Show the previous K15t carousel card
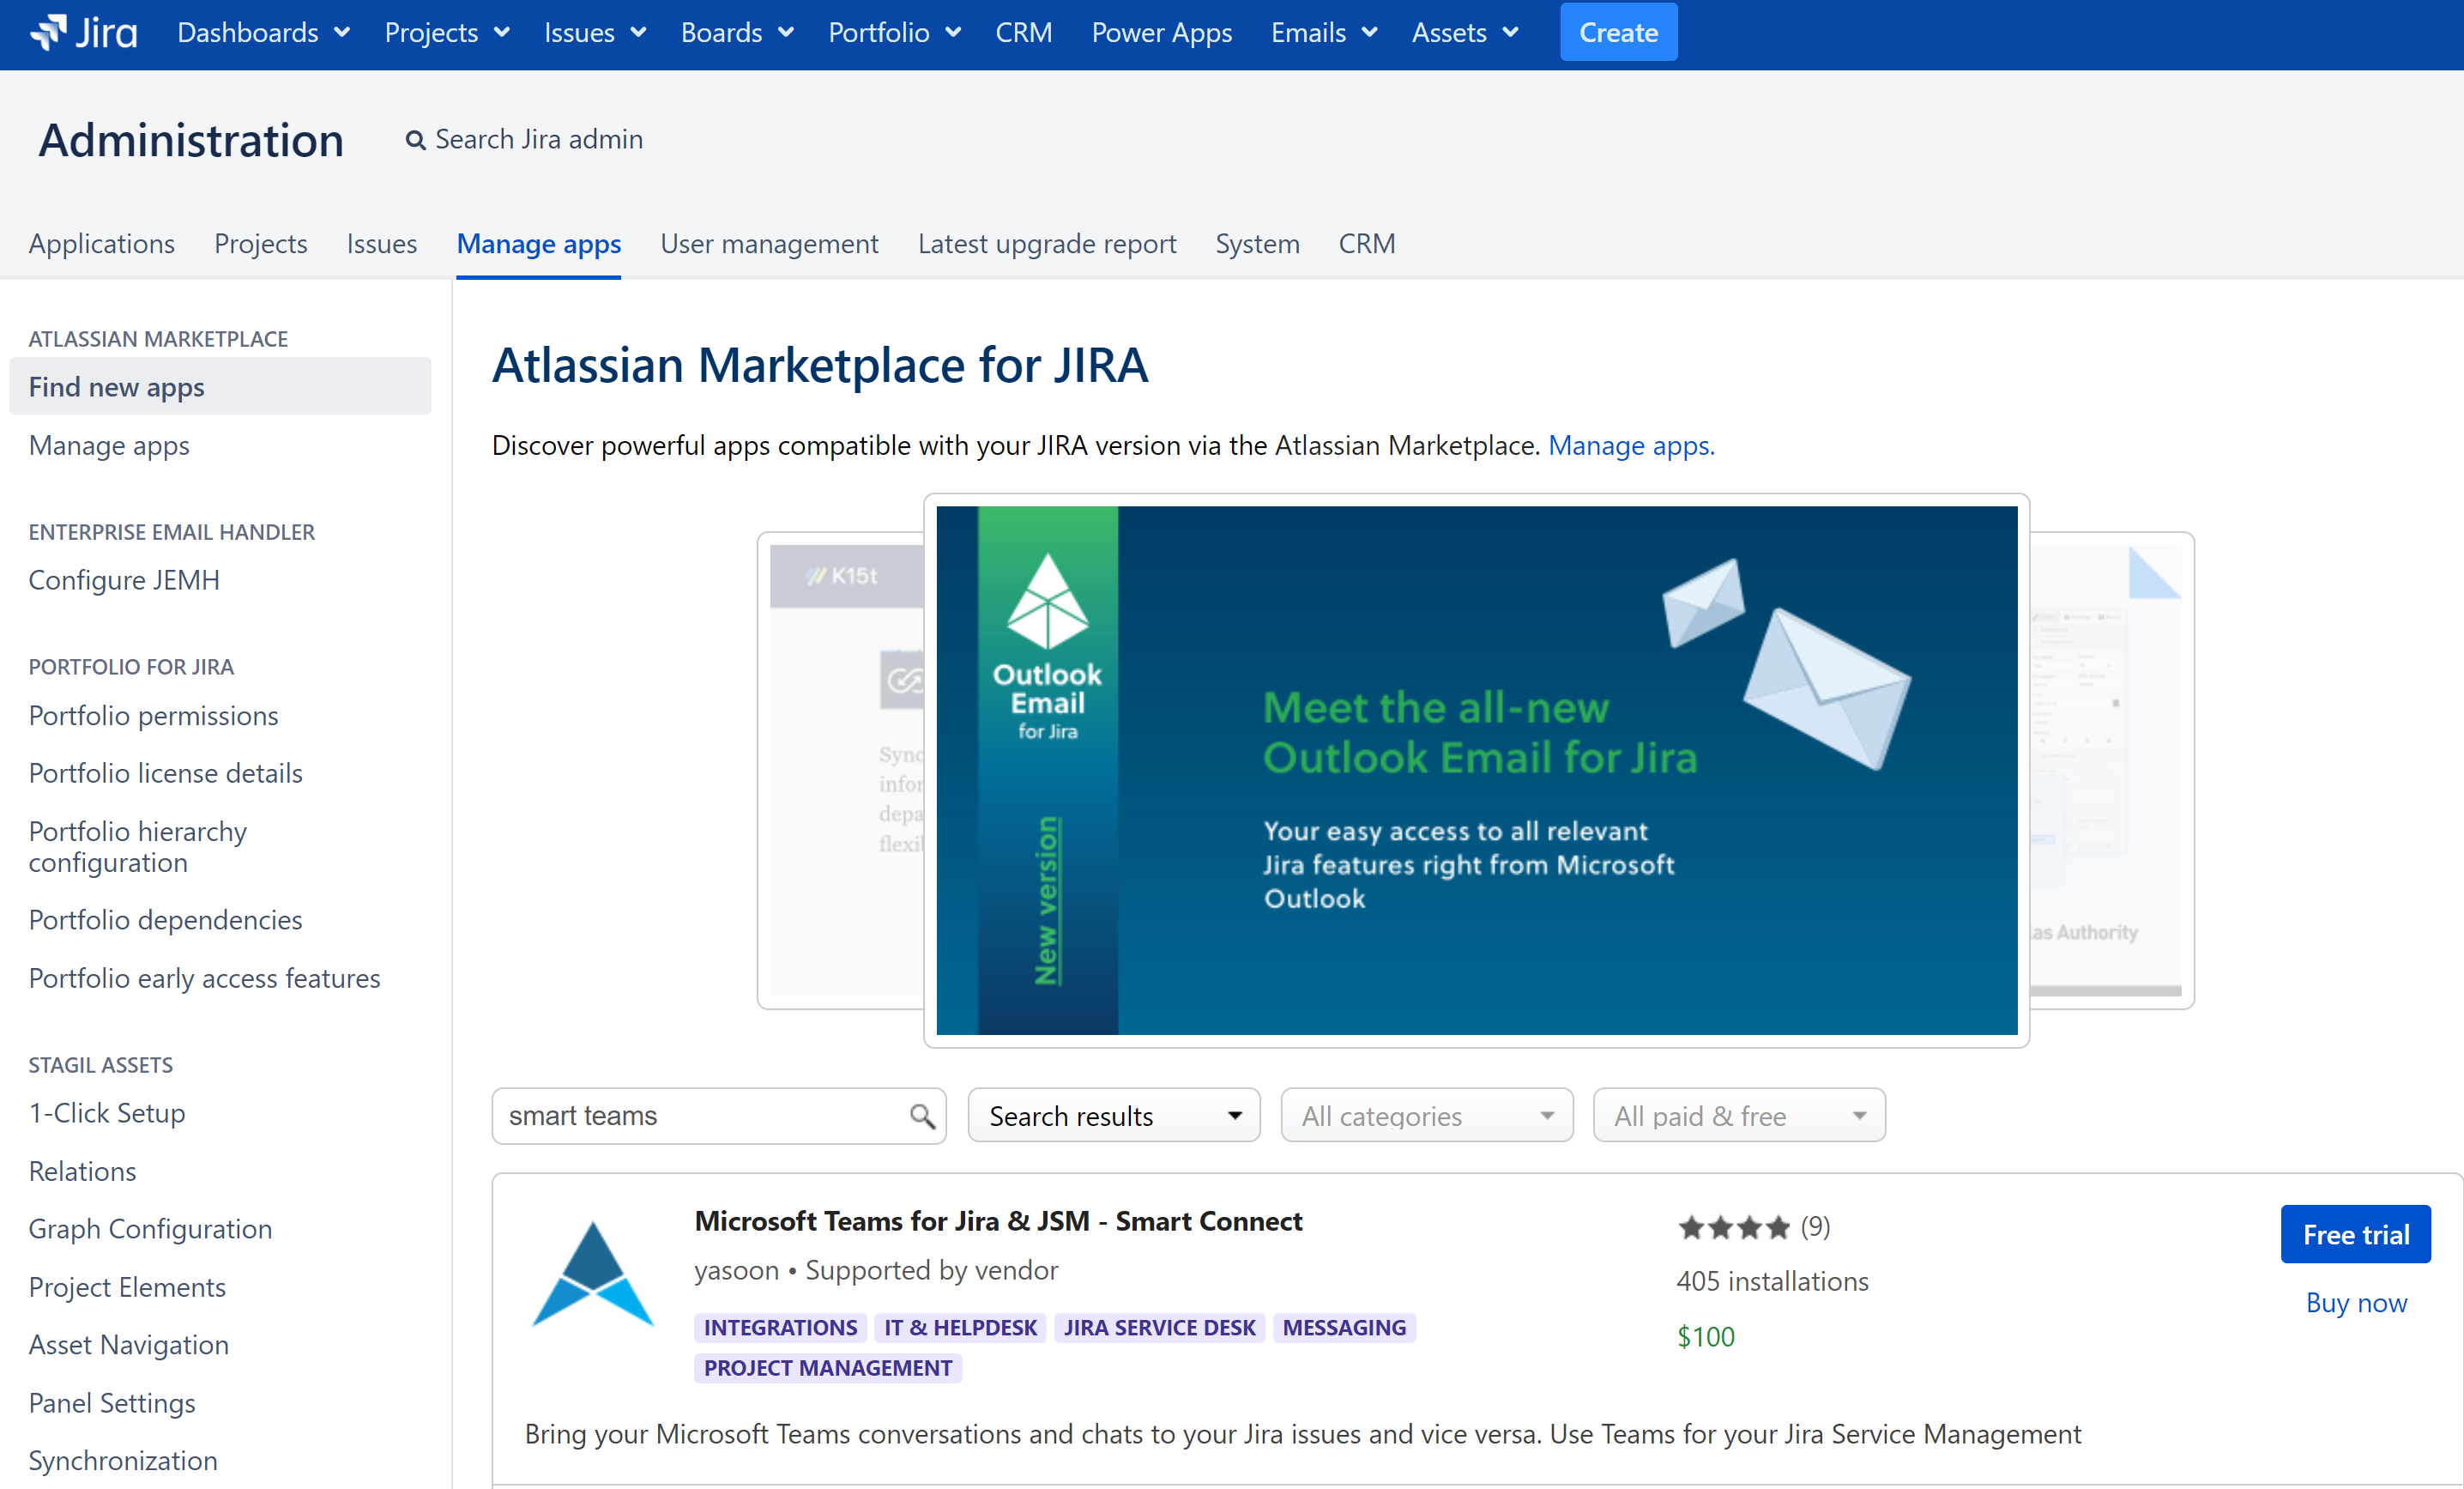Screen dimensions: 2464x1489 (x=842, y=770)
